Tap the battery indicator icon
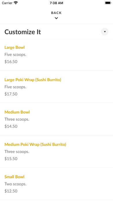The image size is (113, 202). pos(108,3)
